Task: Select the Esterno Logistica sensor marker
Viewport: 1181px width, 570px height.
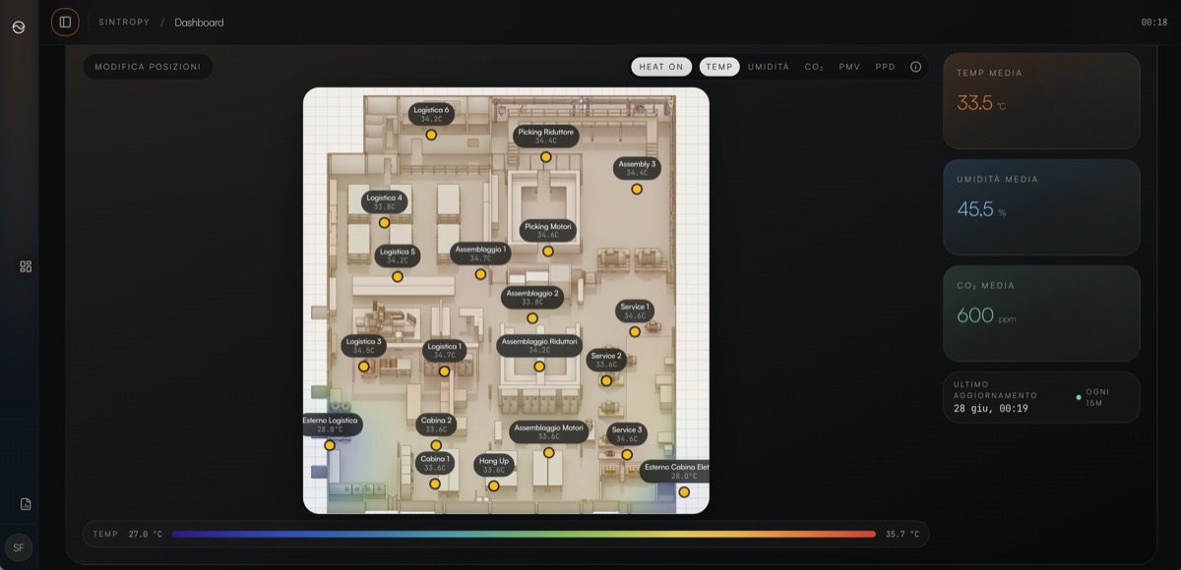Action: [330, 445]
